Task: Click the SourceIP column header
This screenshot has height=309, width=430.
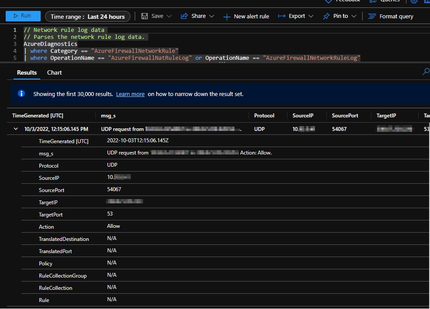Action: click(x=303, y=116)
